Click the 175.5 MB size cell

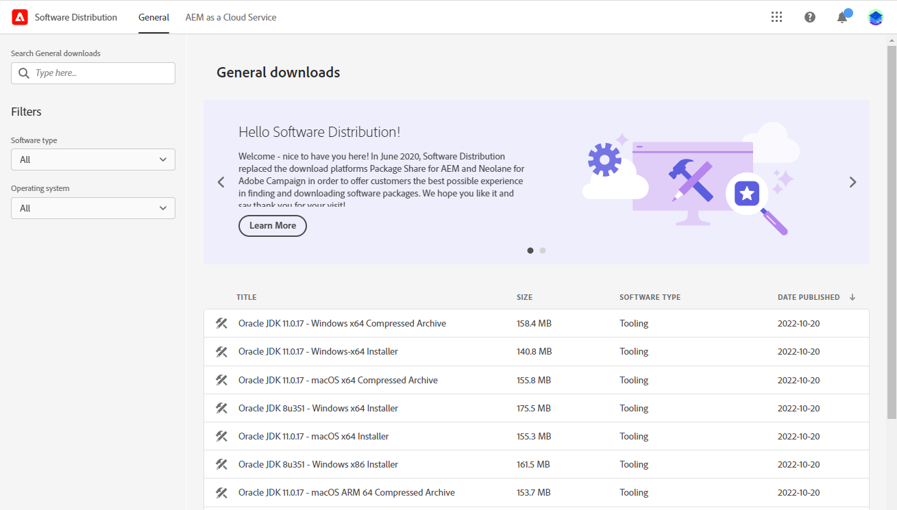534,408
